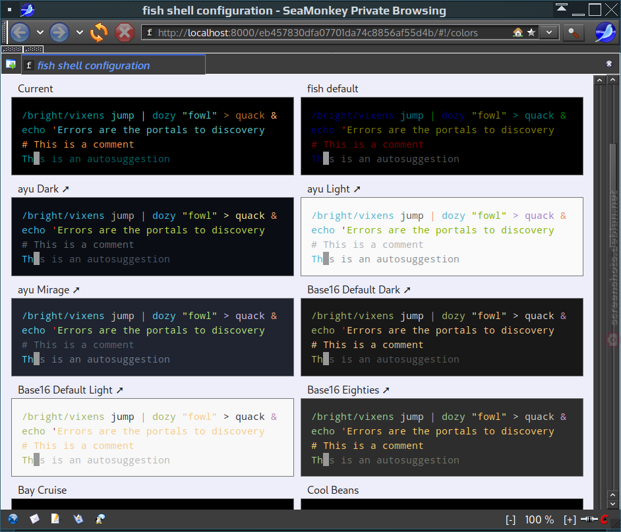Viewport: 621px width, 532px height.
Task: Select the Base16 Default Dark theme preview
Action: 442,337
